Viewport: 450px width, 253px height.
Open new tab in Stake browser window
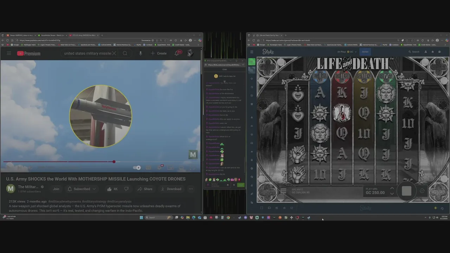point(285,35)
